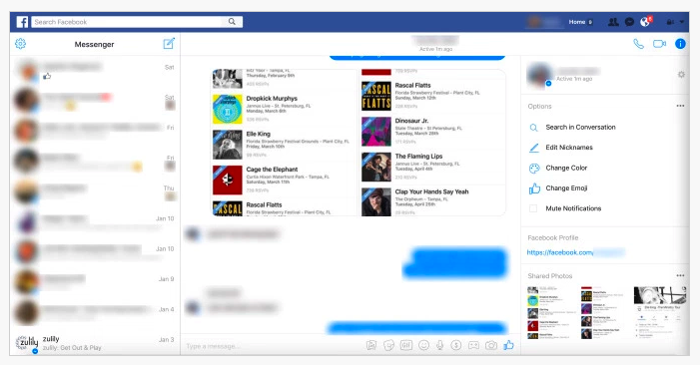Expand the Options three-dot menu
The image size is (700, 365).
coord(680,106)
